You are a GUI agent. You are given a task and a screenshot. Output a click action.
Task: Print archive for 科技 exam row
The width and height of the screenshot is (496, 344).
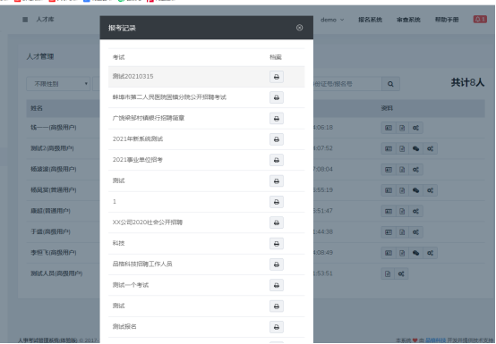(276, 243)
